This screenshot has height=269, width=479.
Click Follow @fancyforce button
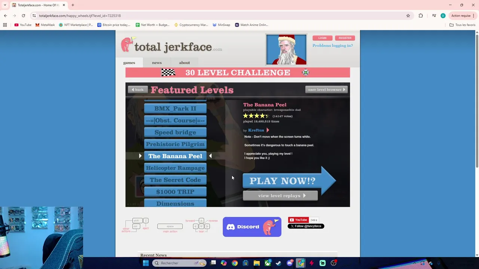click(306, 226)
